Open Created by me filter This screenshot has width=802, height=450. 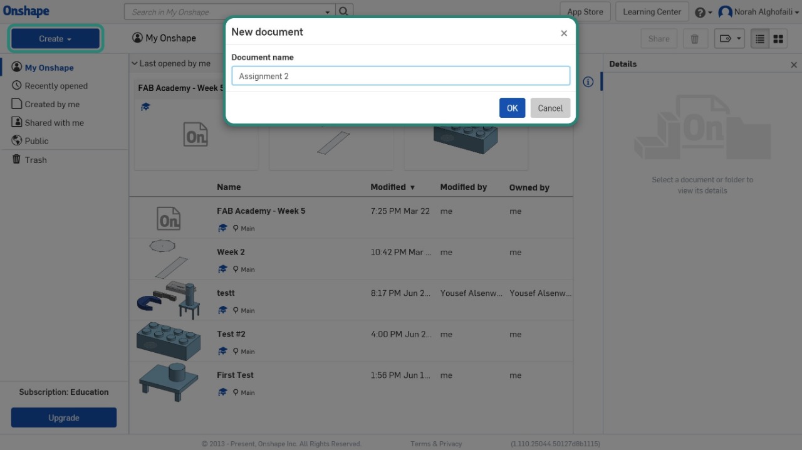click(x=46, y=104)
